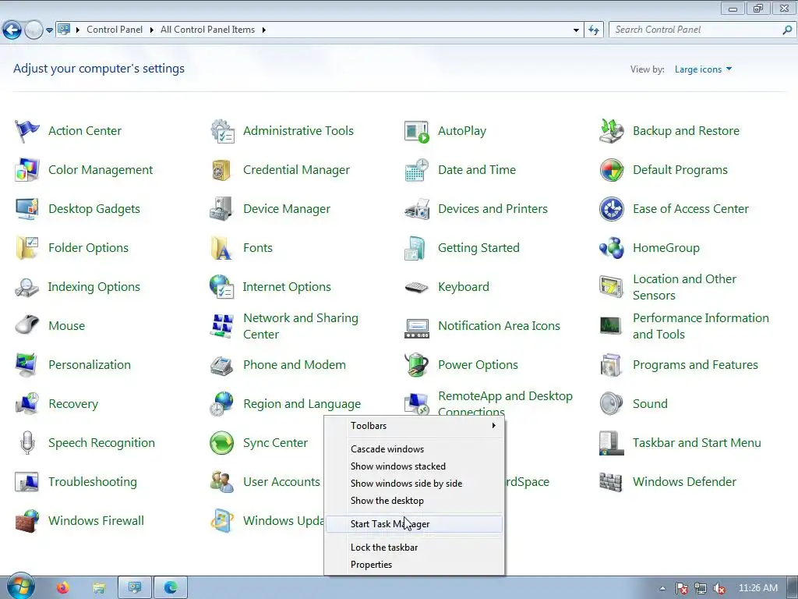Open the Desktop Gadgets icon
The width and height of the screenshot is (798, 599).
tap(26, 209)
